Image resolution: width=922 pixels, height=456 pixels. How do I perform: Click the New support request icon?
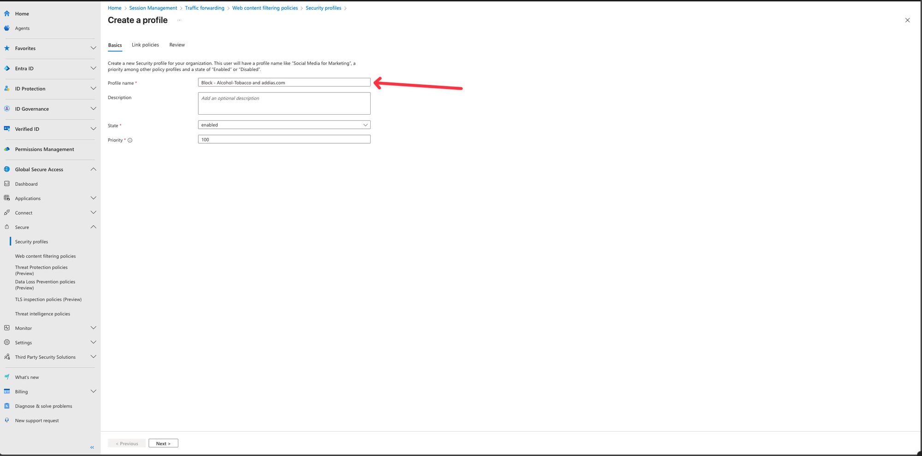pos(7,420)
